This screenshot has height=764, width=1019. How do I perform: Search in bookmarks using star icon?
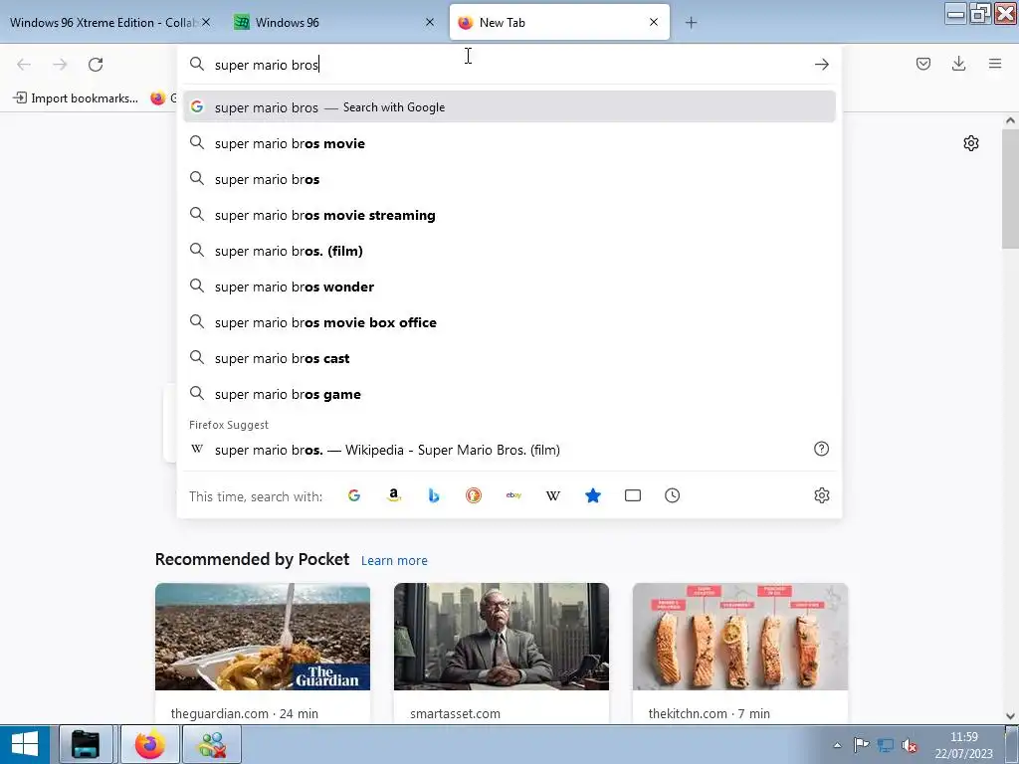pos(593,495)
